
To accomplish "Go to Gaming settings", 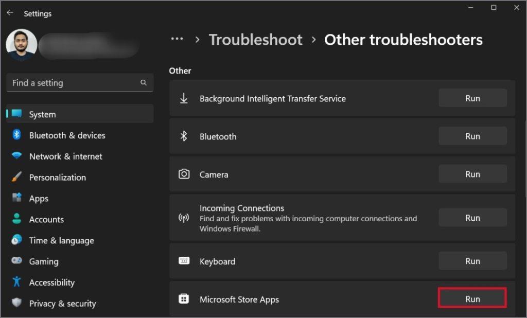I will click(x=80, y=261).
